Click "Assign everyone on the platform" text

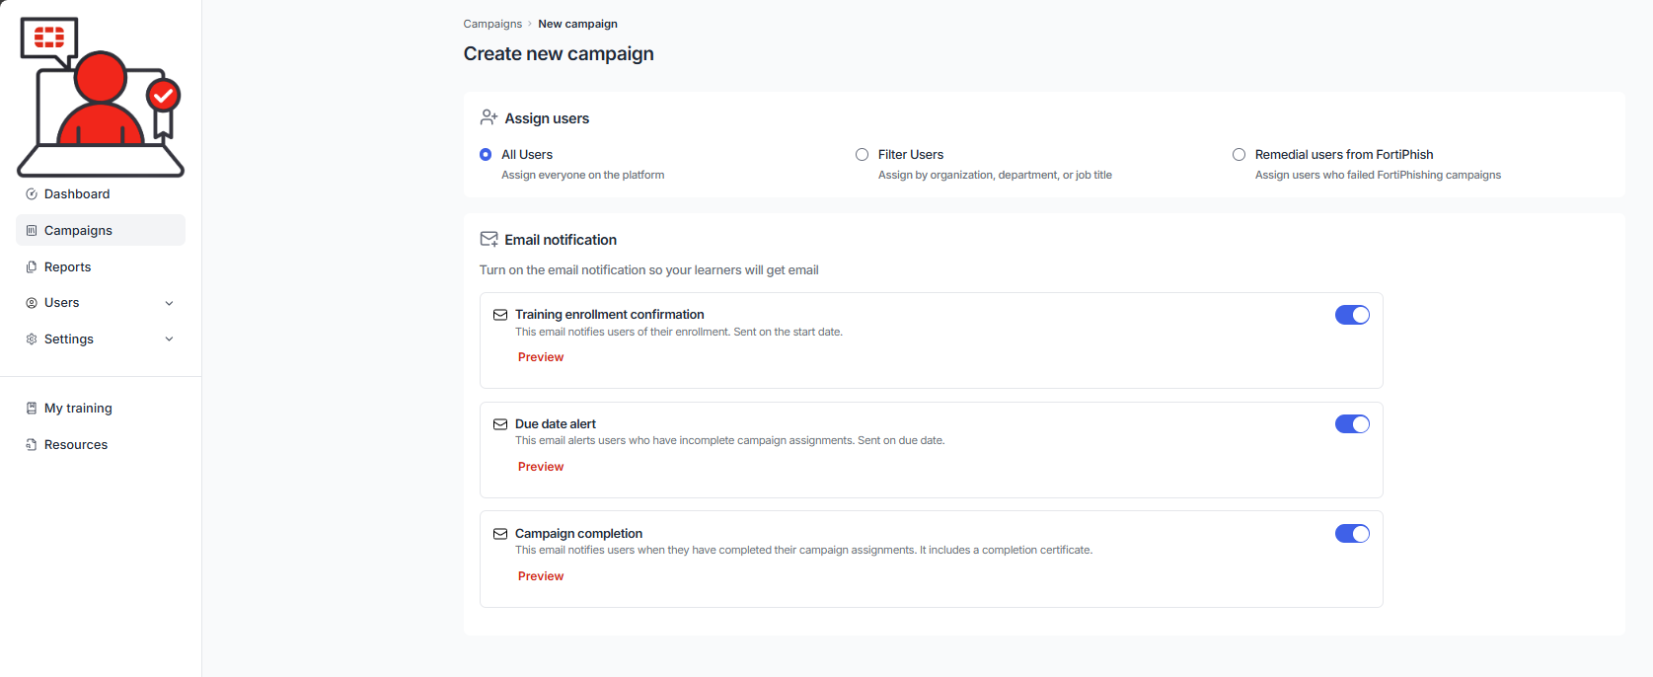582,175
